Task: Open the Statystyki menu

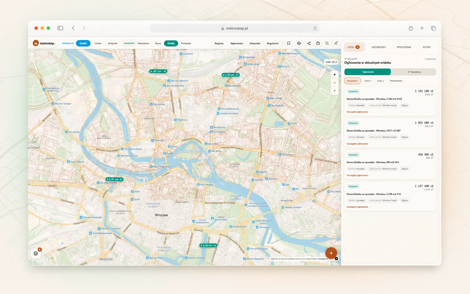Action: pyautogui.click(x=255, y=44)
